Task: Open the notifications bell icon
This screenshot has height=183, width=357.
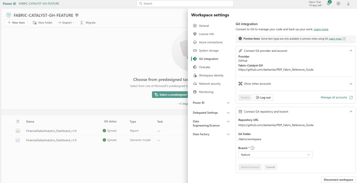Action: pyautogui.click(x=329, y=4)
